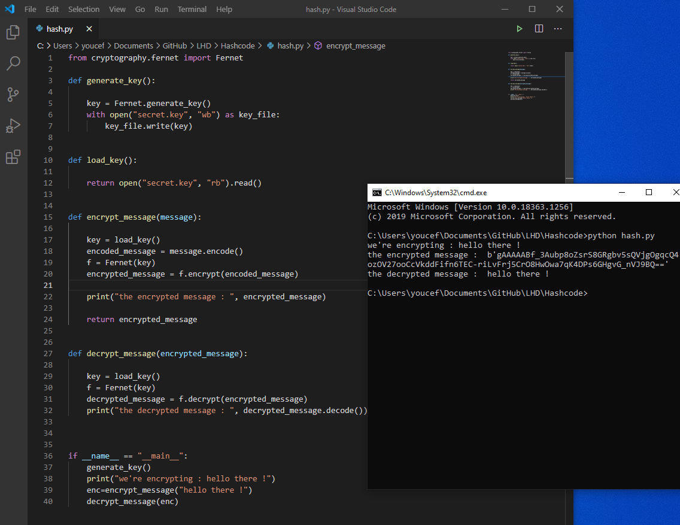Close the Visual Studio Code window
Viewport: 680px width, 525px height.
[x=560, y=9]
